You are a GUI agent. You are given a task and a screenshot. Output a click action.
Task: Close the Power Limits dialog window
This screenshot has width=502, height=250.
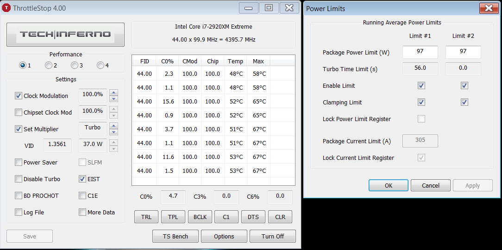click(x=489, y=8)
